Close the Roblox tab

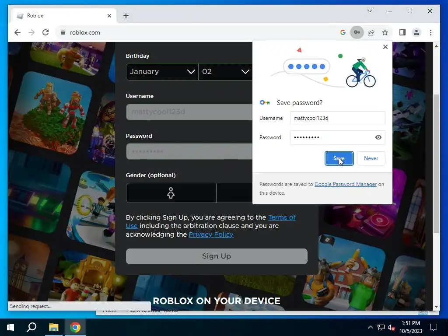tap(109, 16)
